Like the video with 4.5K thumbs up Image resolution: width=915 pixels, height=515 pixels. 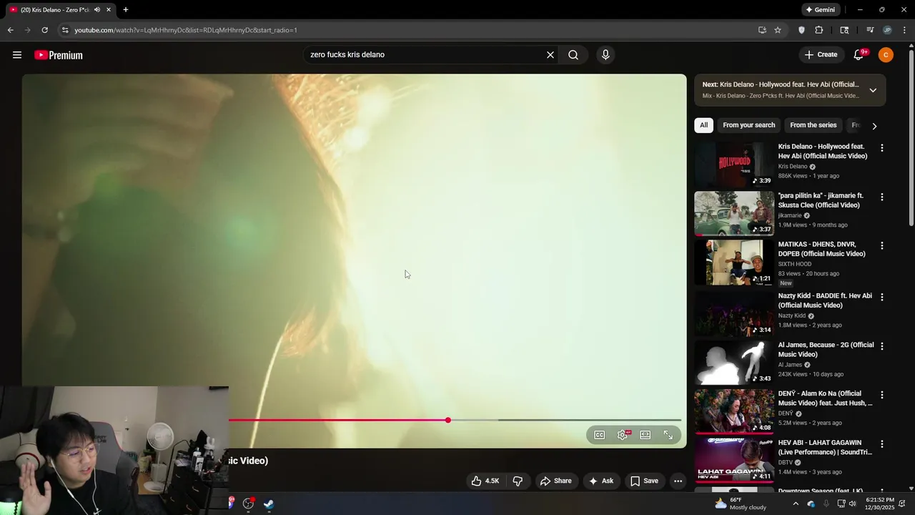485,481
